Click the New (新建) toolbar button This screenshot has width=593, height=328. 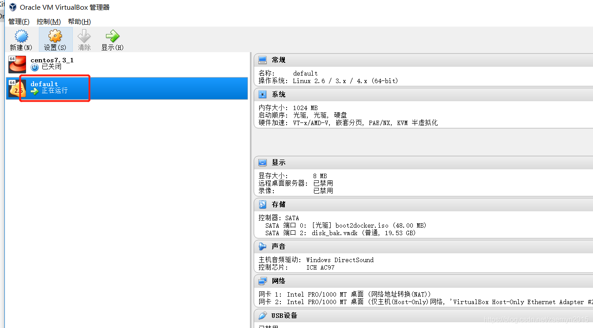(21, 40)
